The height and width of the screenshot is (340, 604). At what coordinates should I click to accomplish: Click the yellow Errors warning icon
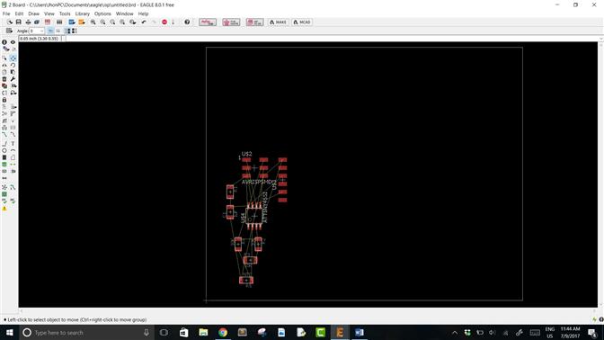pyautogui.click(x=4, y=209)
